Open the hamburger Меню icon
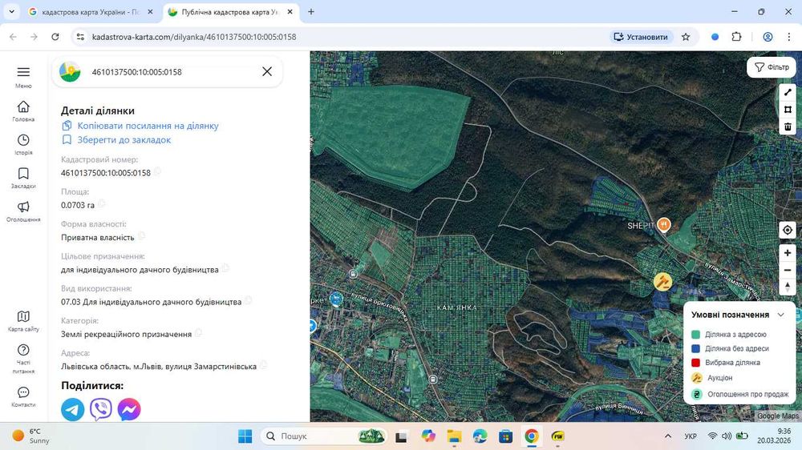 click(23, 72)
